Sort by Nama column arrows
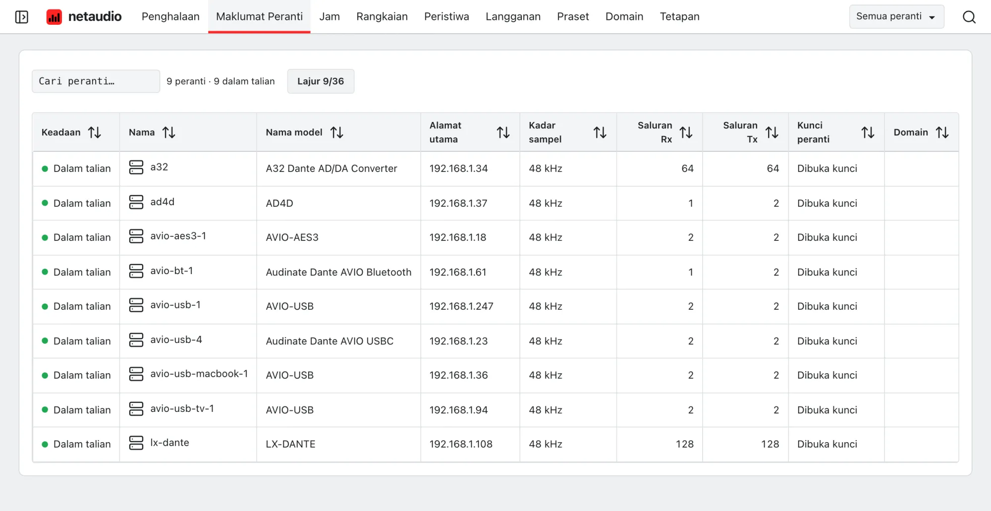Viewport: 991px width, 511px height. (169, 132)
